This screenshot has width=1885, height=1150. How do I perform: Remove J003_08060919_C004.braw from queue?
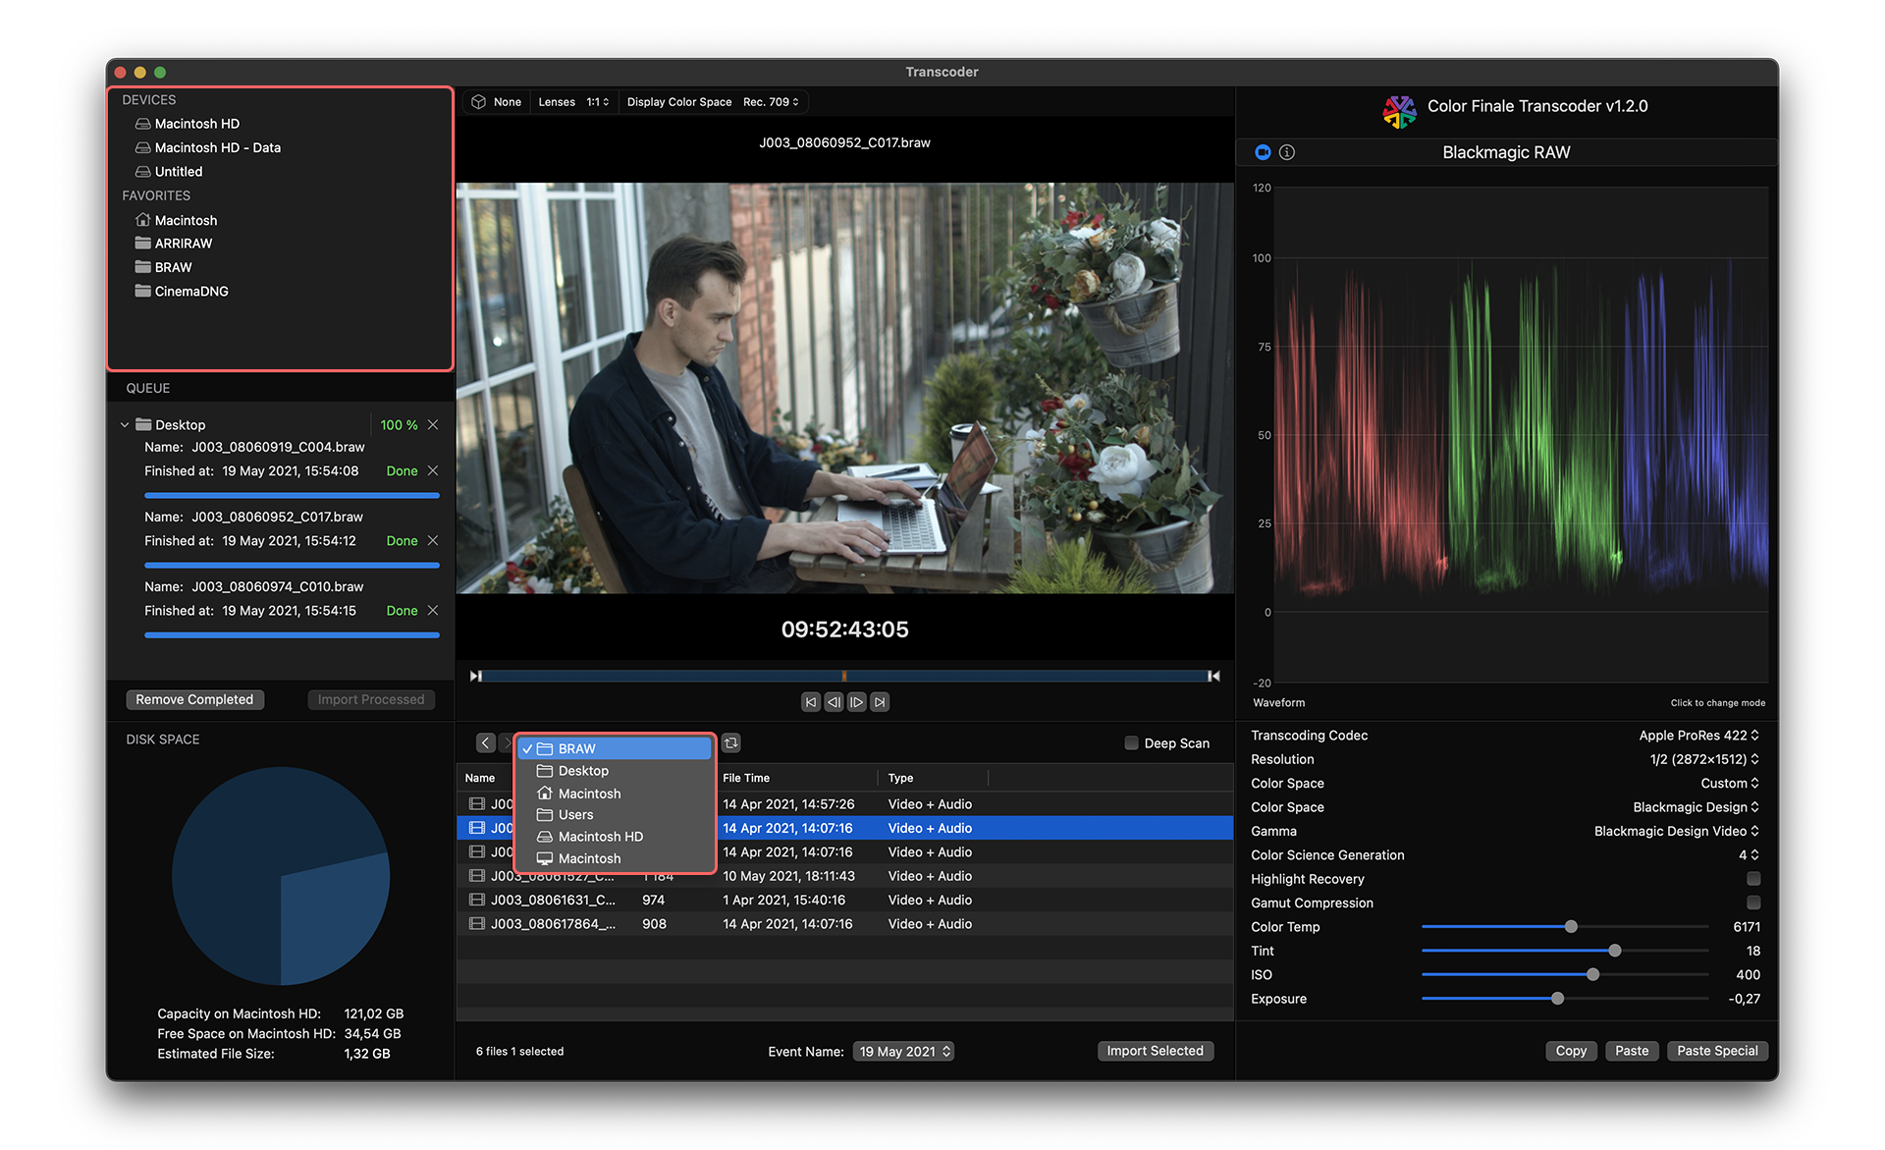click(433, 471)
